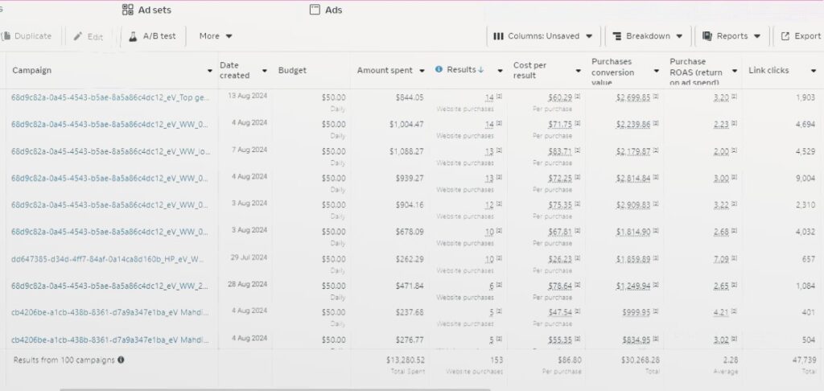Click the A/B test flask icon
Viewport: 824px width, 391px height.
(x=133, y=36)
